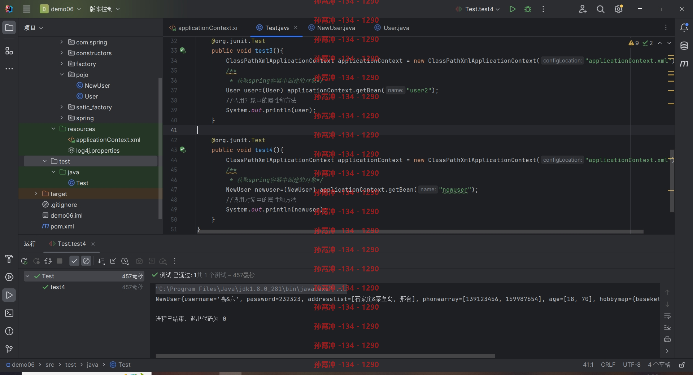Screen dimensions: 693x375
Task: Expand the com.spring package
Action: [62, 42]
